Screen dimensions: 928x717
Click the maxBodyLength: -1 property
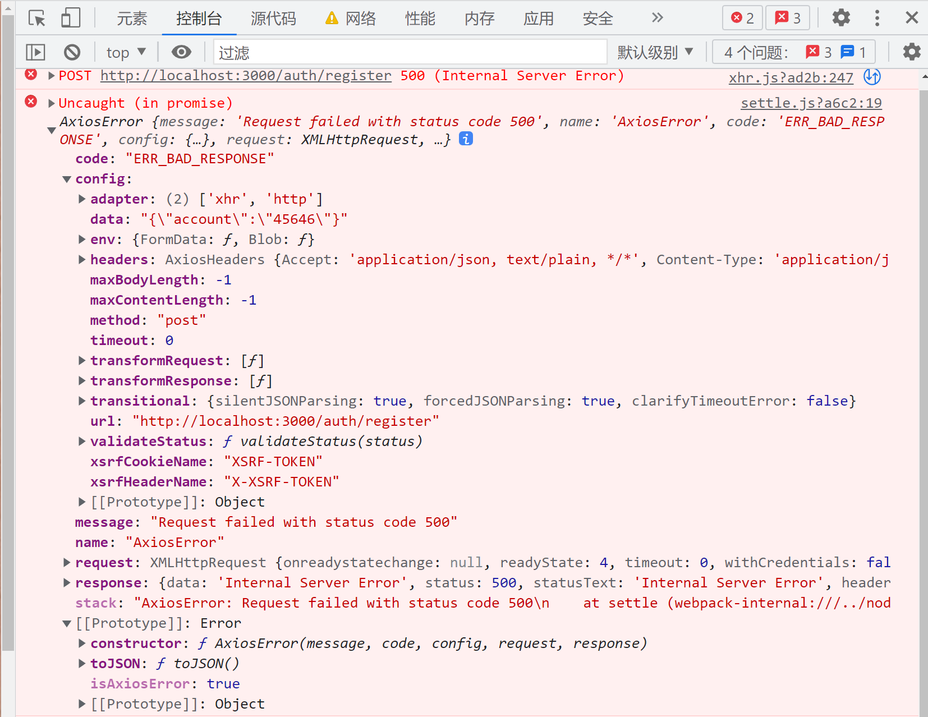coord(161,280)
